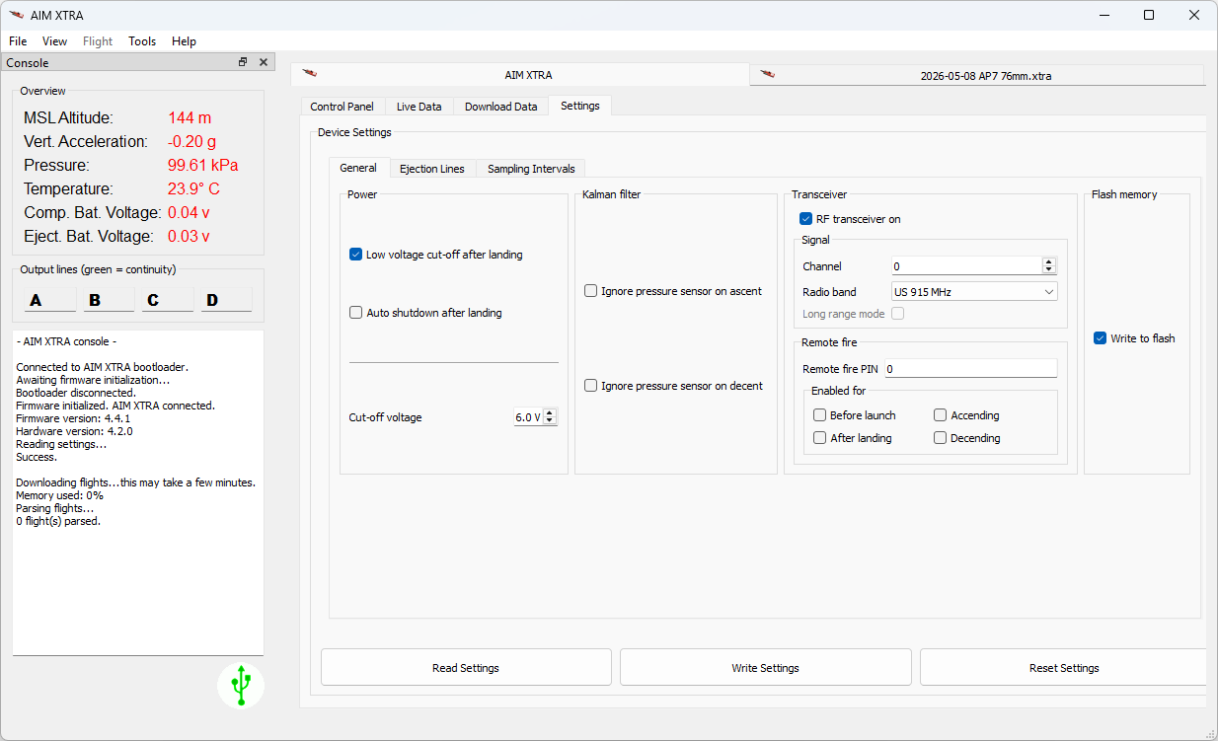Open the View menu

[55, 41]
